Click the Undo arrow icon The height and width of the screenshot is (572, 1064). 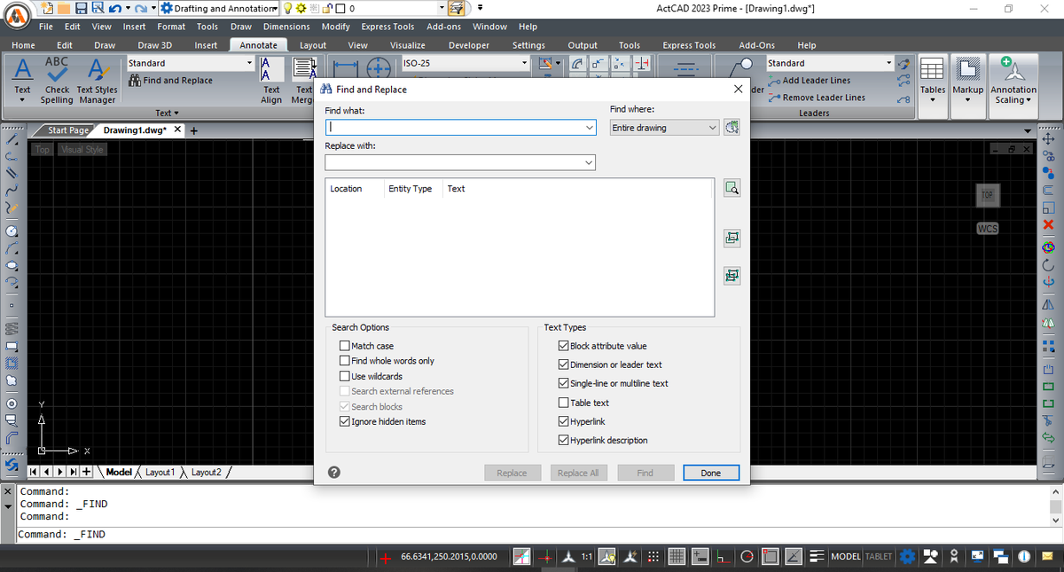115,8
